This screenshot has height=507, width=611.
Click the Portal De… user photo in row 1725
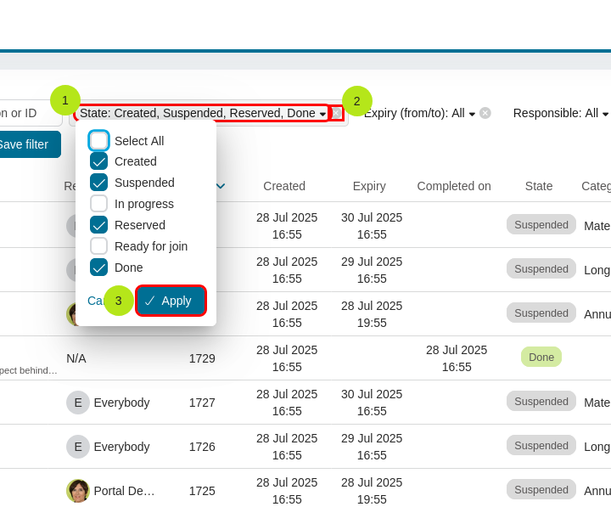(x=78, y=491)
